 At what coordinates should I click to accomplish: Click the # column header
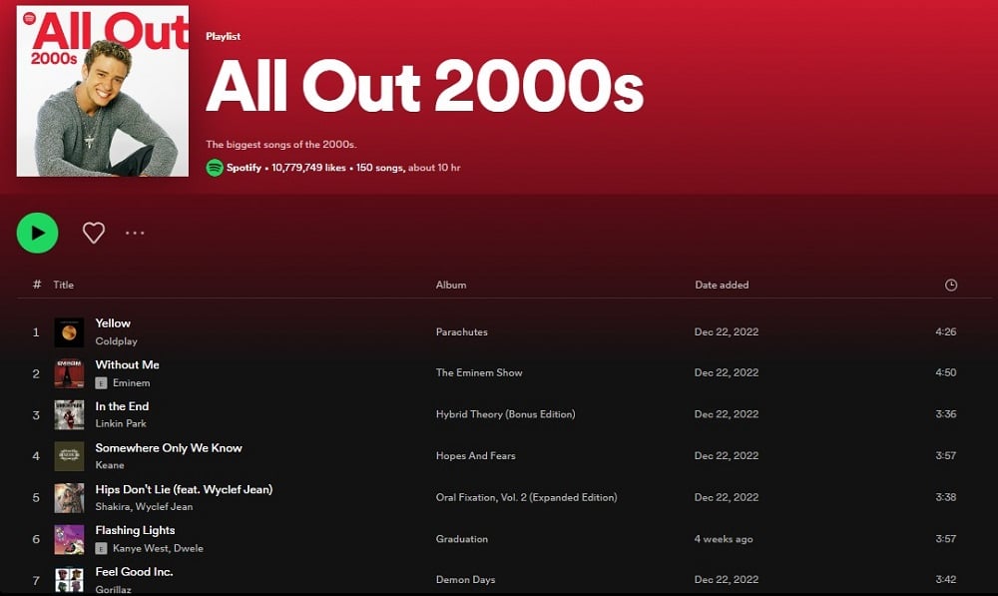click(37, 285)
